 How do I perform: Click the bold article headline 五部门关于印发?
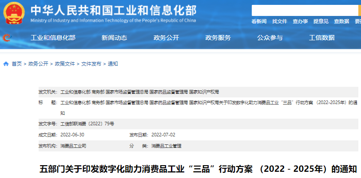coord(198,170)
